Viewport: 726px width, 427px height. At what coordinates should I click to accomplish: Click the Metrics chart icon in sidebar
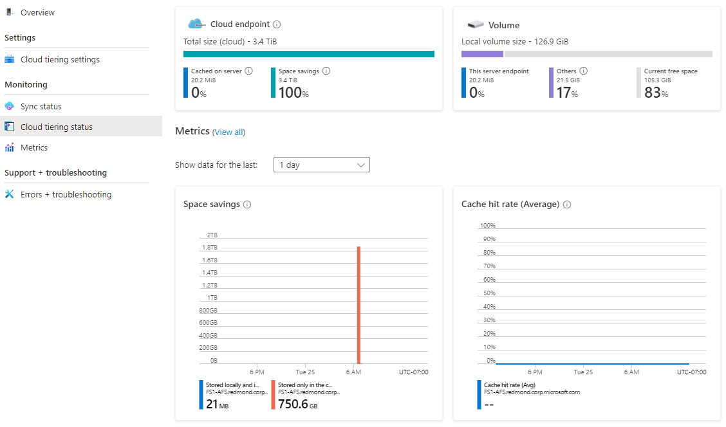point(10,147)
